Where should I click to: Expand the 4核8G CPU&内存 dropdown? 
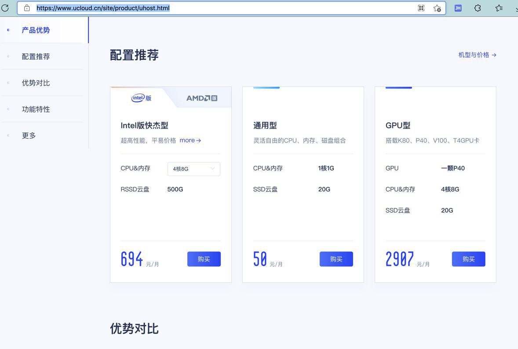[x=194, y=169]
